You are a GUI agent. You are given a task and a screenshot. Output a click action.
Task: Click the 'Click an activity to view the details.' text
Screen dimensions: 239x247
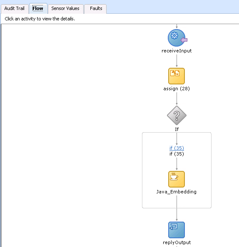tap(40, 19)
